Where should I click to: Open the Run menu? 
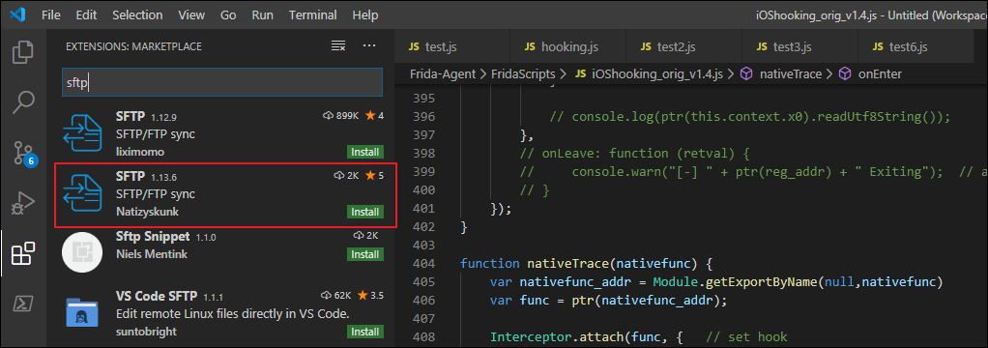click(x=262, y=14)
